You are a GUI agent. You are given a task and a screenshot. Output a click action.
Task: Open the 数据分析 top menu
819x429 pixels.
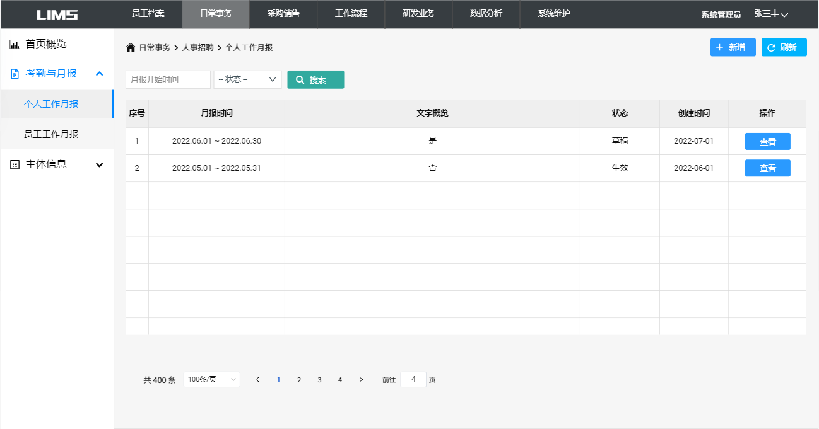click(x=486, y=14)
